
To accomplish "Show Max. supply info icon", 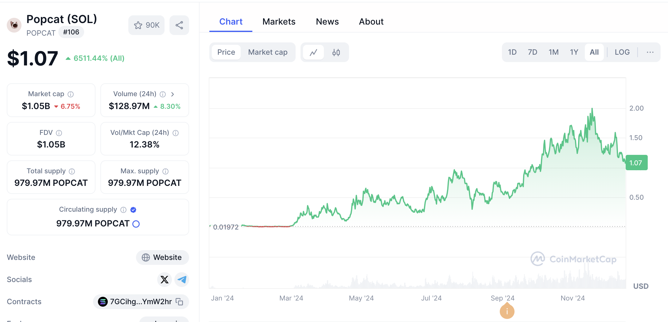I will tap(165, 171).
